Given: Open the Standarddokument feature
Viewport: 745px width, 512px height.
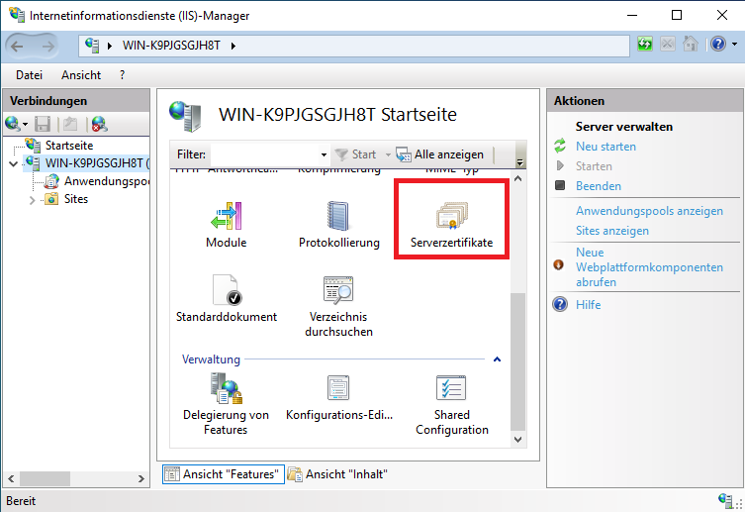Looking at the screenshot, I should 226,292.
